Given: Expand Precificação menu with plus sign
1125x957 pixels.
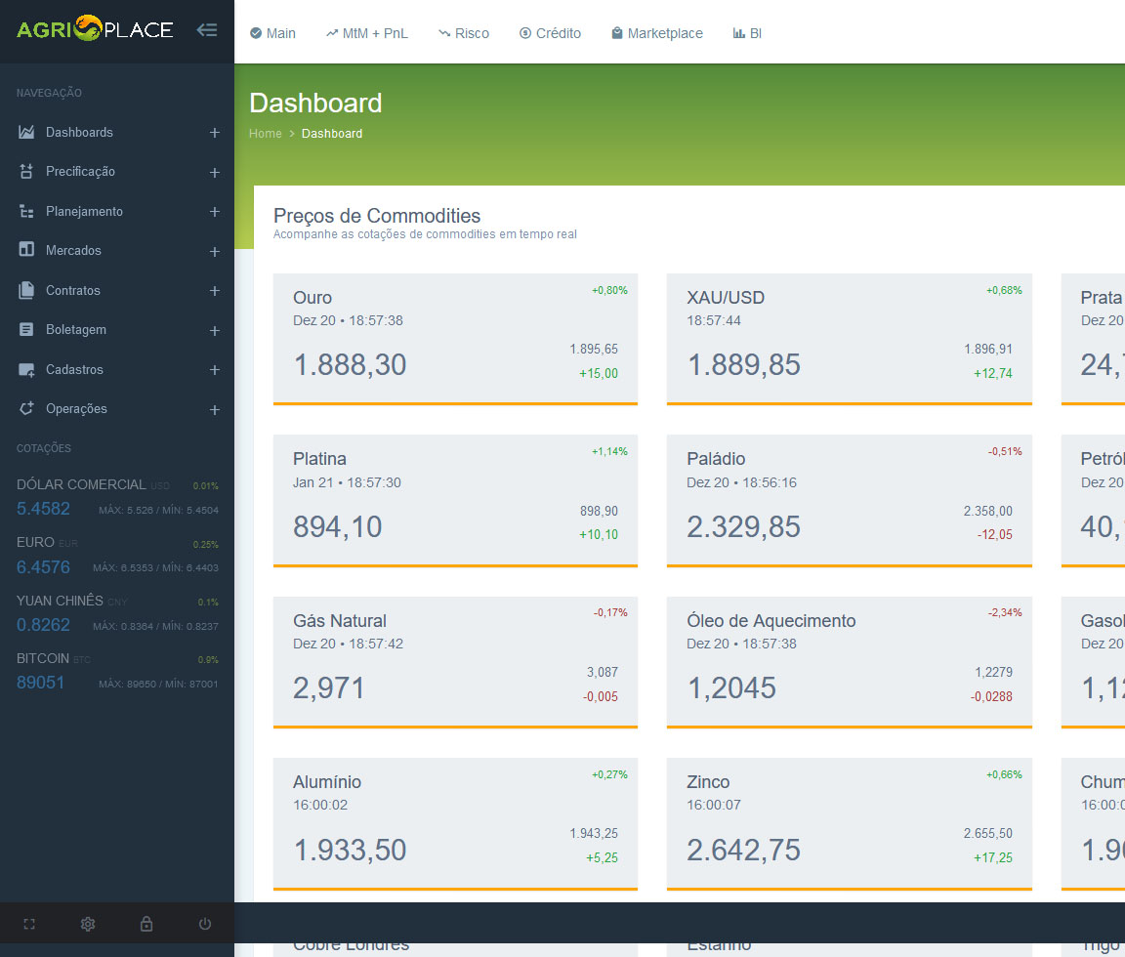Looking at the screenshot, I should coord(215,172).
